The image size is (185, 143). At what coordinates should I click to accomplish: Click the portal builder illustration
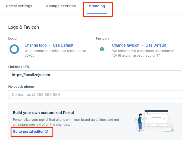coord(154,121)
